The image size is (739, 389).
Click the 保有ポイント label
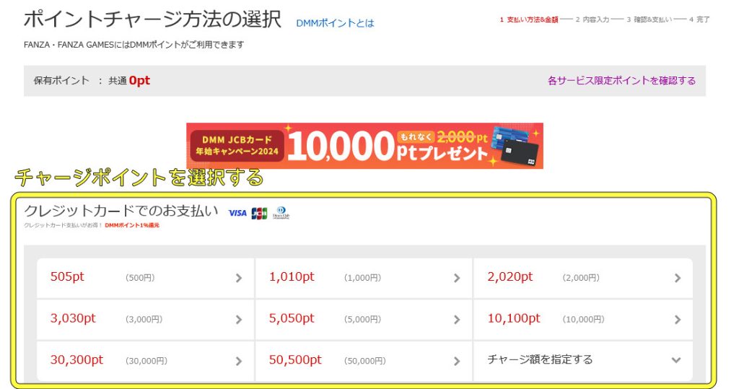61,81
